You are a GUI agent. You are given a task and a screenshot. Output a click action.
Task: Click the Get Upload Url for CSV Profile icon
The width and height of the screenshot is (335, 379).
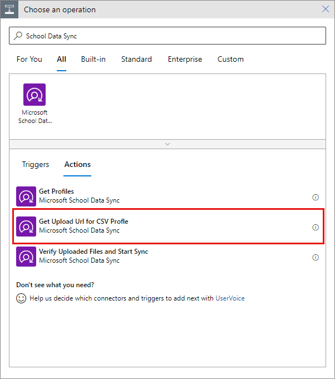click(26, 227)
